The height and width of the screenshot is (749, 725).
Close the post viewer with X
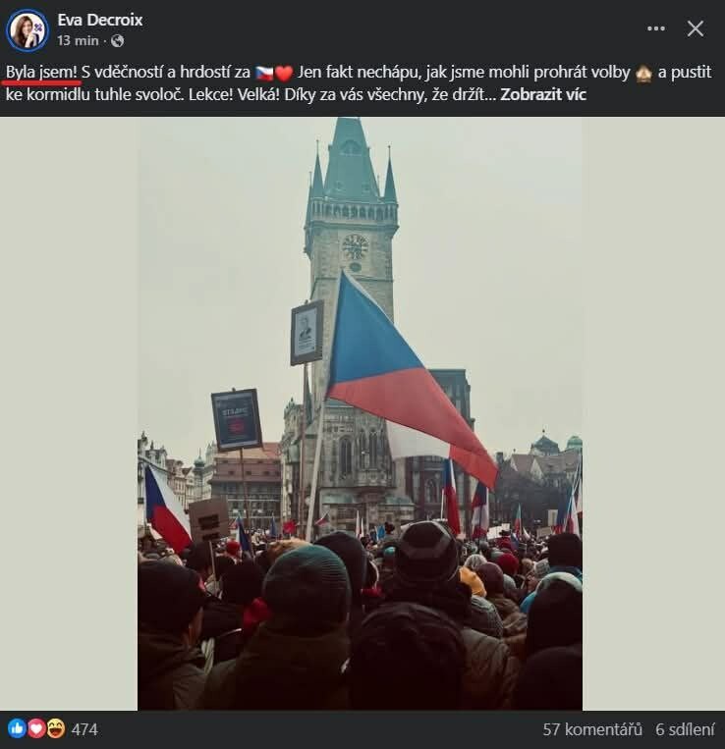(695, 28)
